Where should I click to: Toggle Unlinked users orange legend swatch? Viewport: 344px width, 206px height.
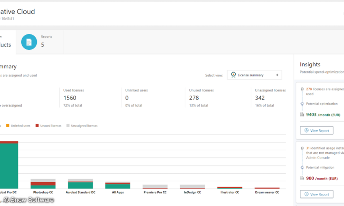8,126
